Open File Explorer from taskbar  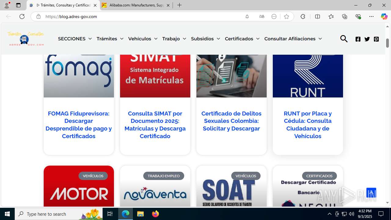[x=141, y=214]
